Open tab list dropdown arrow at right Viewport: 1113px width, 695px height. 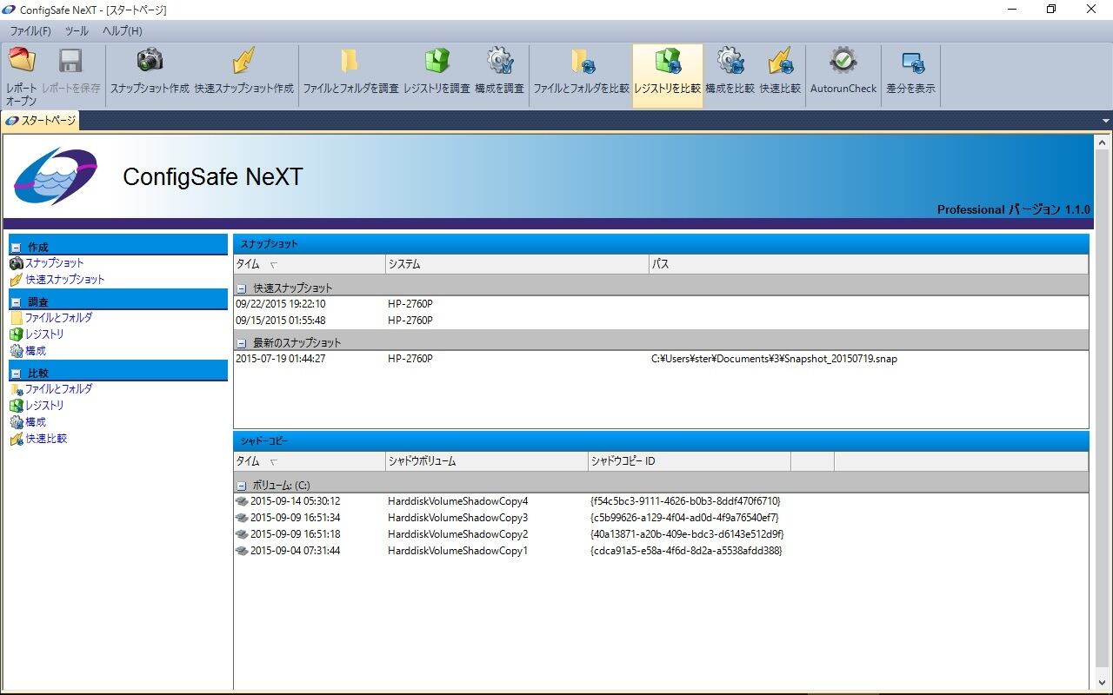pyautogui.click(x=1105, y=121)
